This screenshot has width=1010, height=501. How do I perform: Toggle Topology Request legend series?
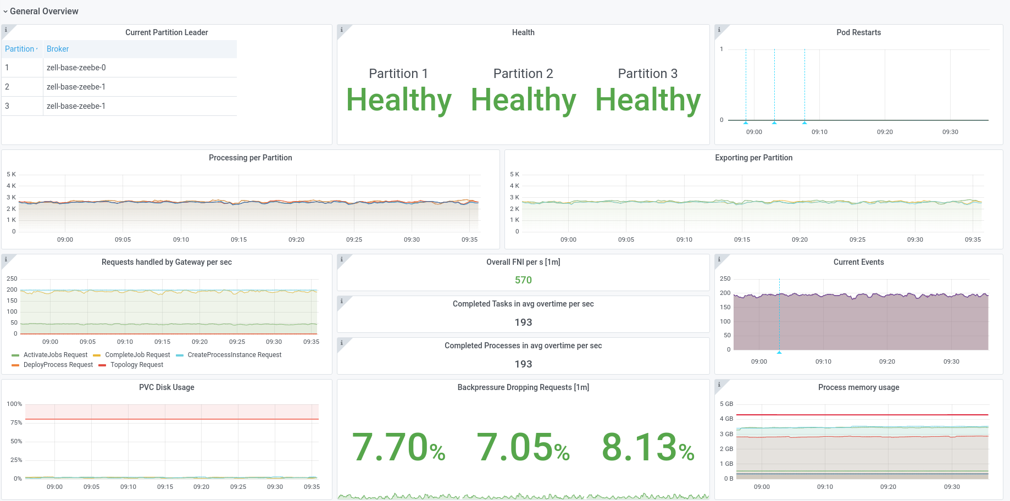click(x=137, y=365)
